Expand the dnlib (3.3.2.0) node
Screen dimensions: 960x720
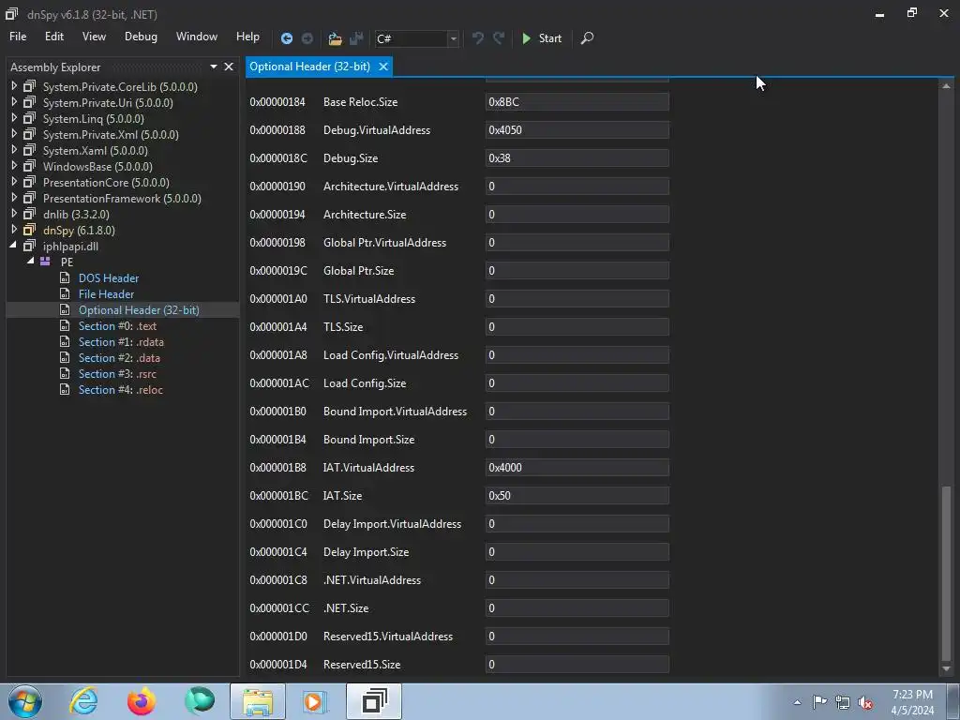14,214
